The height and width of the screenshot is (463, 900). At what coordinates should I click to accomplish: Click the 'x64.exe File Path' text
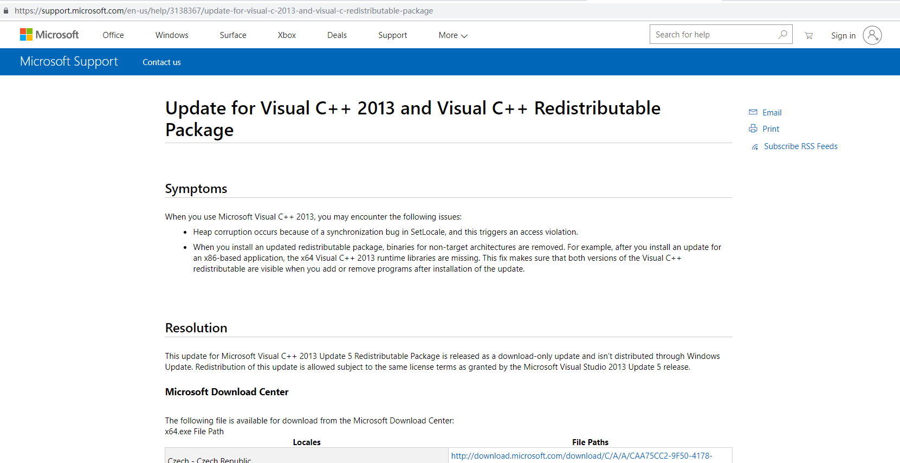(x=195, y=432)
